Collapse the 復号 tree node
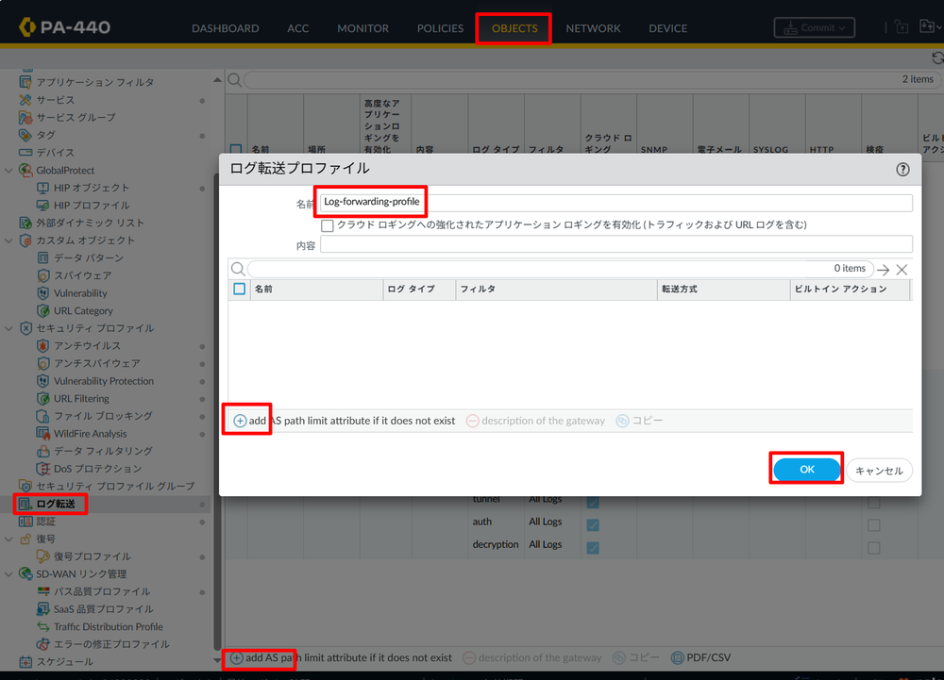 click(x=8, y=539)
